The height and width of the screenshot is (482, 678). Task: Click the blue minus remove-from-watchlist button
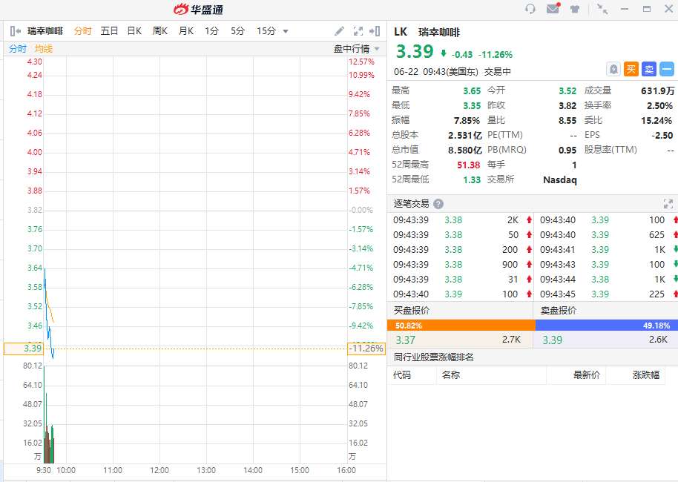[666, 69]
